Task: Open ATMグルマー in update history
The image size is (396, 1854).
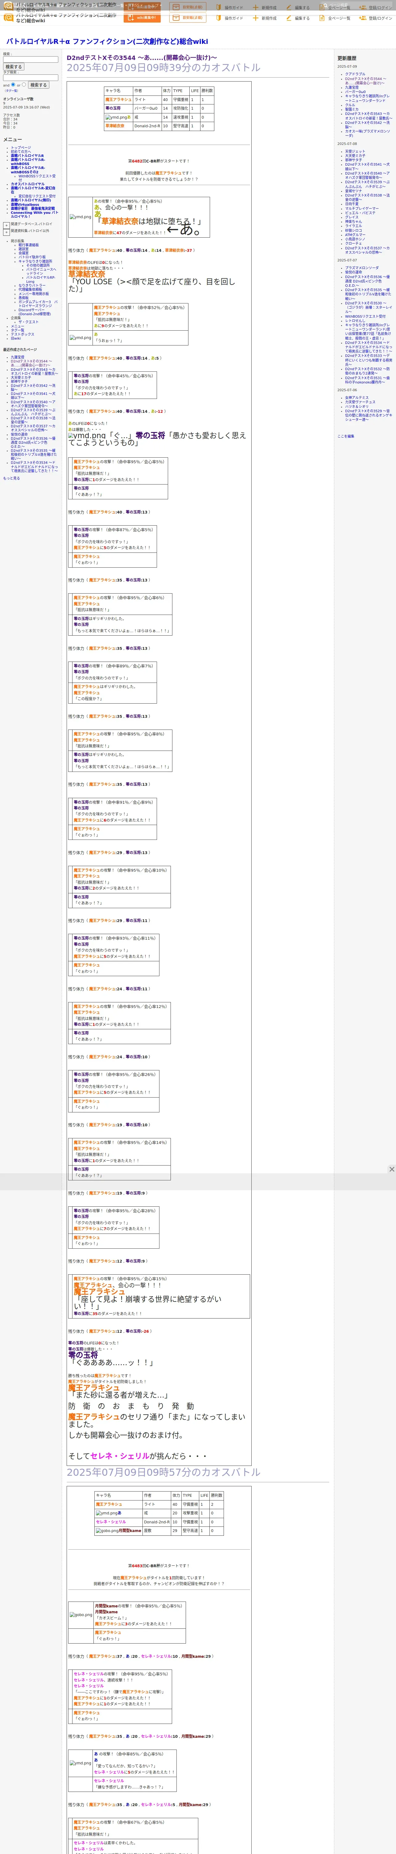Action: pos(355,235)
